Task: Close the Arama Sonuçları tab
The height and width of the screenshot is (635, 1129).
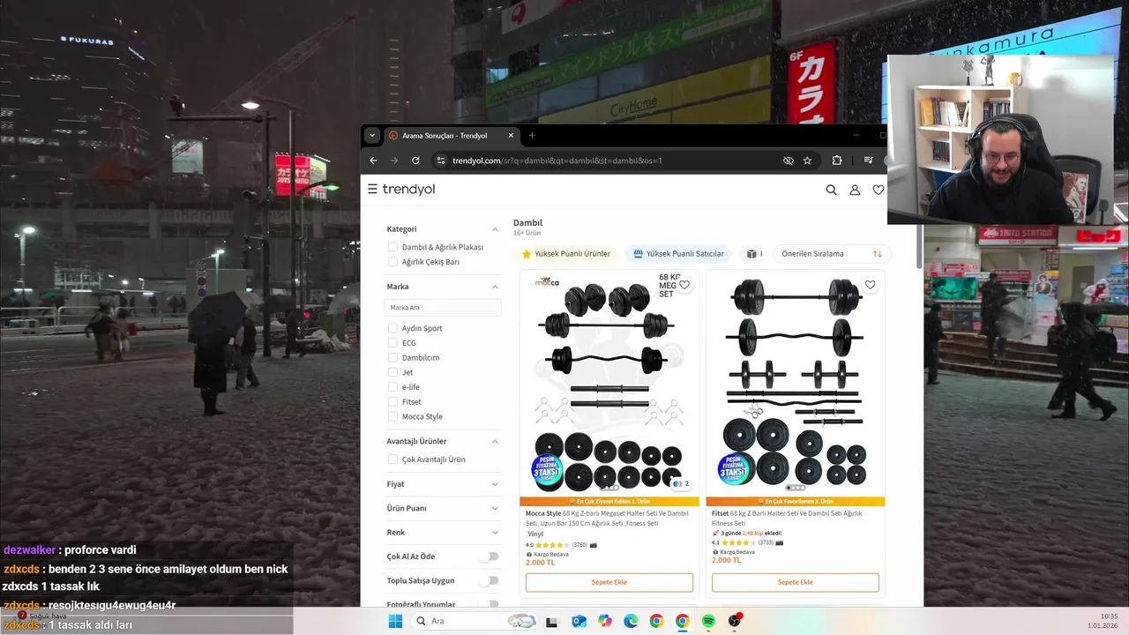Action: pos(511,135)
